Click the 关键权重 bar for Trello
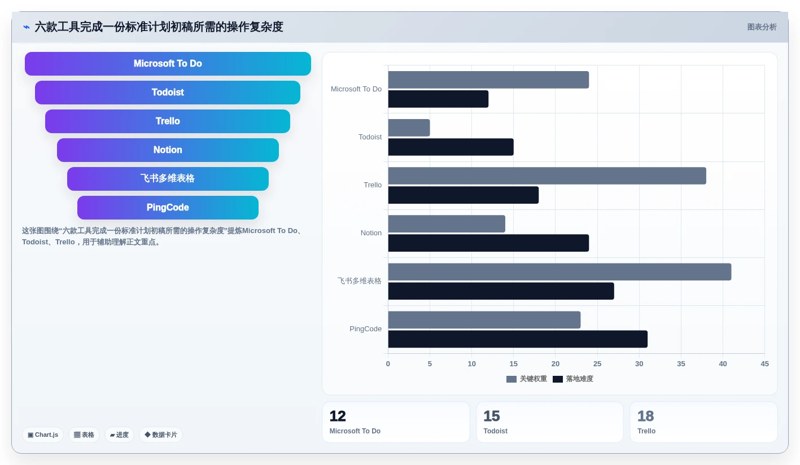The height and width of the screenshot is (465, 800). (547, 176)
